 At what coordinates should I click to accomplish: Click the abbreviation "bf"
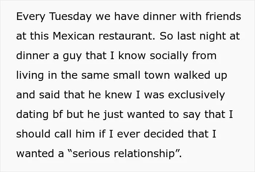click(58, 114)
